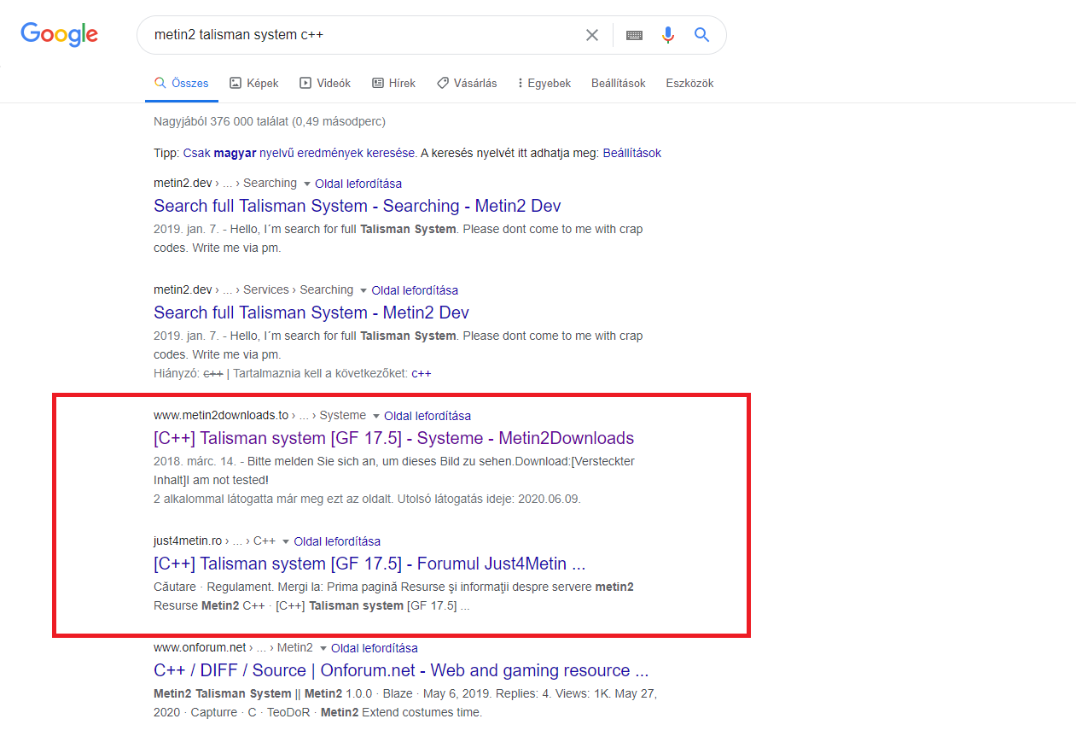Viewport: 1076px width, 748px height.
Task: Open the 'C++ / DIFF / Source | Onforum.net' result
Action: click(401, 670)
